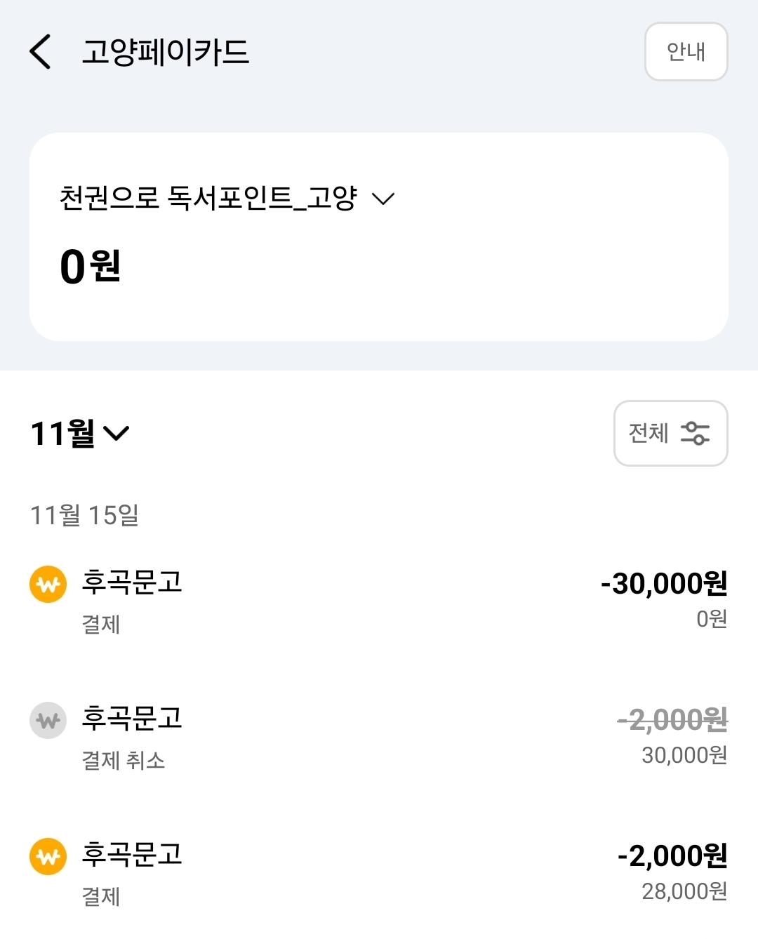Viewport: 758px width, 939px height.
Task: Tap the grey won icon for cancelled payment
Action: [48, 720]
